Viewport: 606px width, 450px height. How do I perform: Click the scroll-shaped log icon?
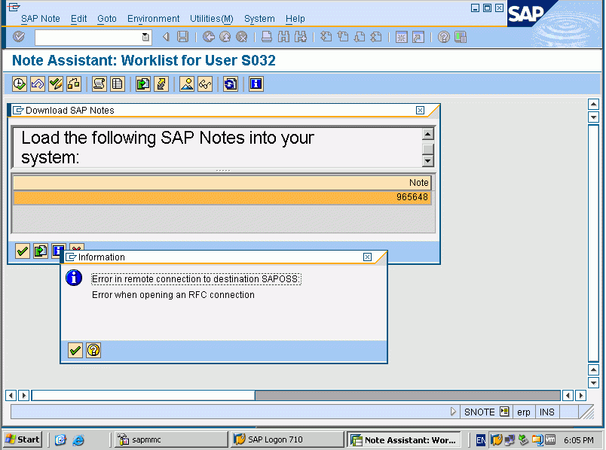pyautogui.click(x=99, y=84)
